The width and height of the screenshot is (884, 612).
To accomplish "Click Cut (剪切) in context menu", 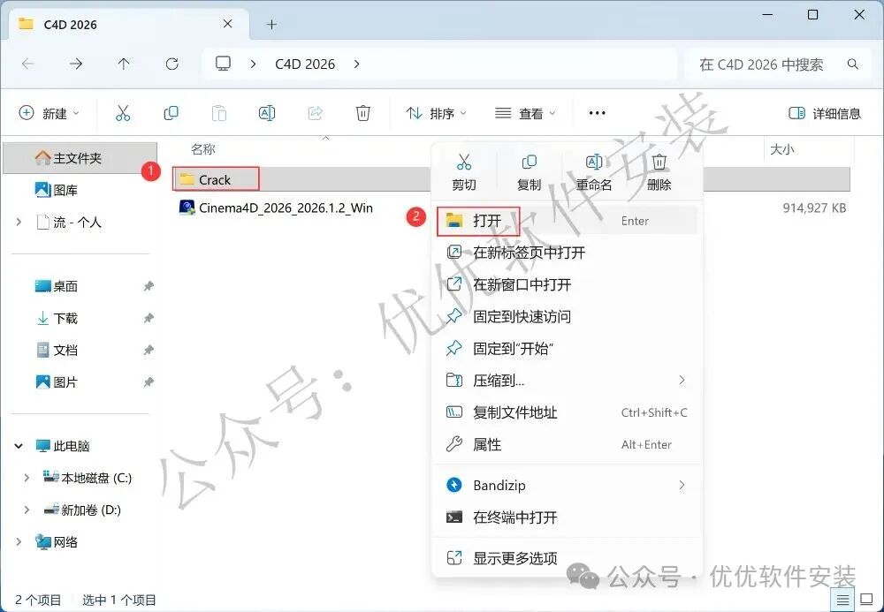I will click(x=464, y=172).
